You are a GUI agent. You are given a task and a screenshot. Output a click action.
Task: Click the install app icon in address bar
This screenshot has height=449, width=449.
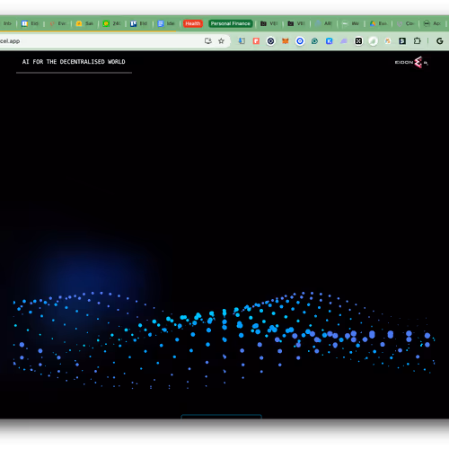208,41
